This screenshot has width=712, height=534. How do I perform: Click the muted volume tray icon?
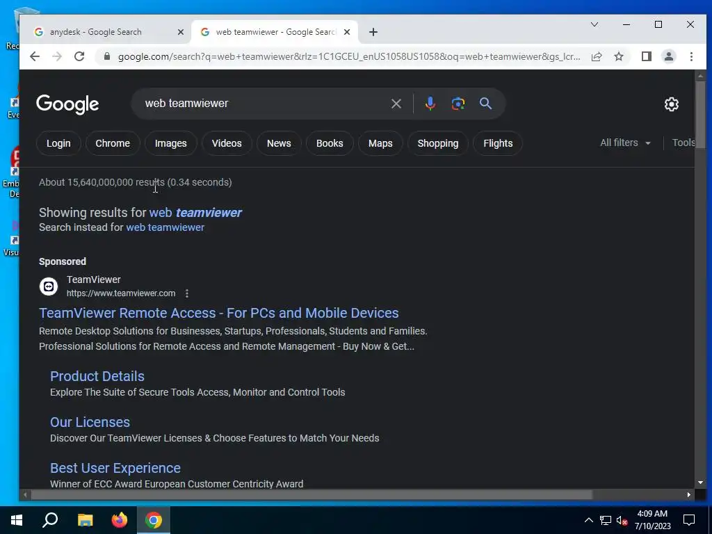pyautogui.click(x=622, y=520)
